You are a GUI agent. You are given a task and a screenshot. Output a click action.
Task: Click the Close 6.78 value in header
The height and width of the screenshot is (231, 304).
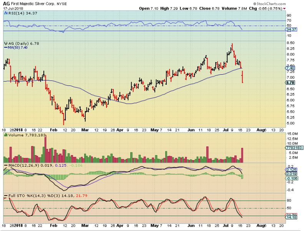[209, 8]
